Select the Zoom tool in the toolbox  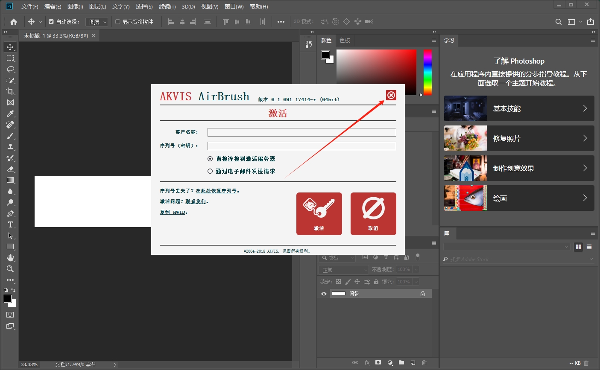click(10, 269)
